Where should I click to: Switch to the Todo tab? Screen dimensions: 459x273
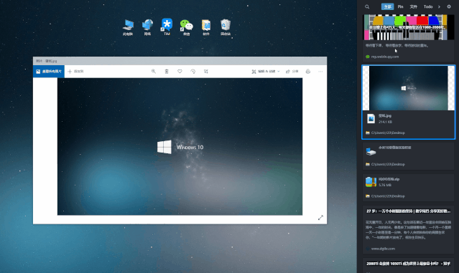click(x=428, y=6)
